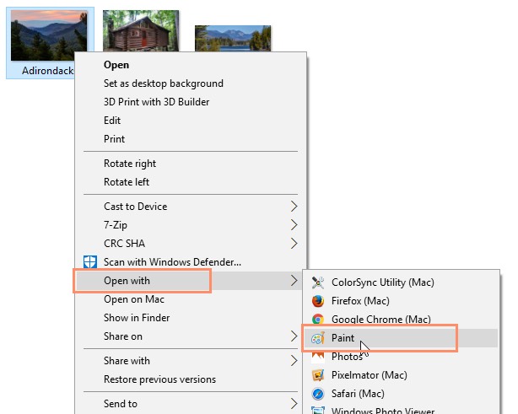The height and width of the screenshot is (414, 518).
Task: Choose 3D Print with 3D Builder
Action: tap(156, 102)
